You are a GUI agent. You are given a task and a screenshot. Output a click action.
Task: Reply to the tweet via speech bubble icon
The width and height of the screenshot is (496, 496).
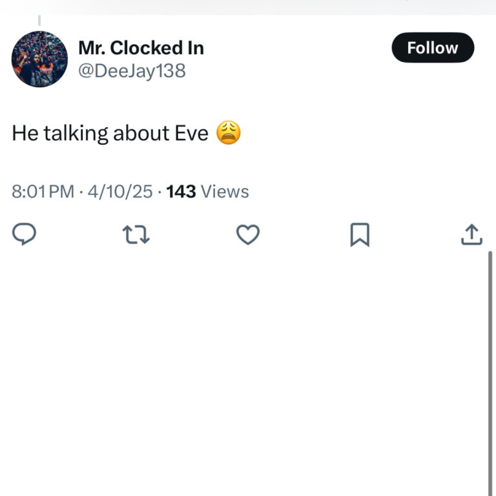[x=24, y=234]
